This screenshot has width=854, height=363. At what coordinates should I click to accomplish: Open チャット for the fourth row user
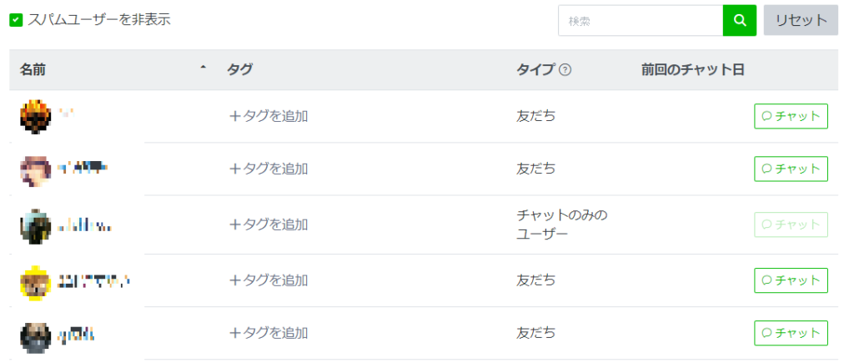tap(791, 280)
